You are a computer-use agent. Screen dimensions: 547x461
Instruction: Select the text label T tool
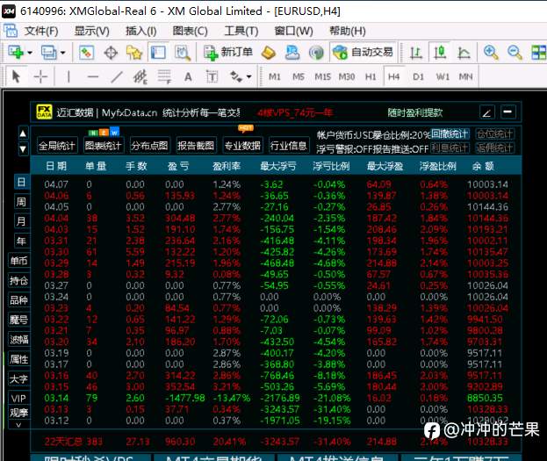click(212, 76)
